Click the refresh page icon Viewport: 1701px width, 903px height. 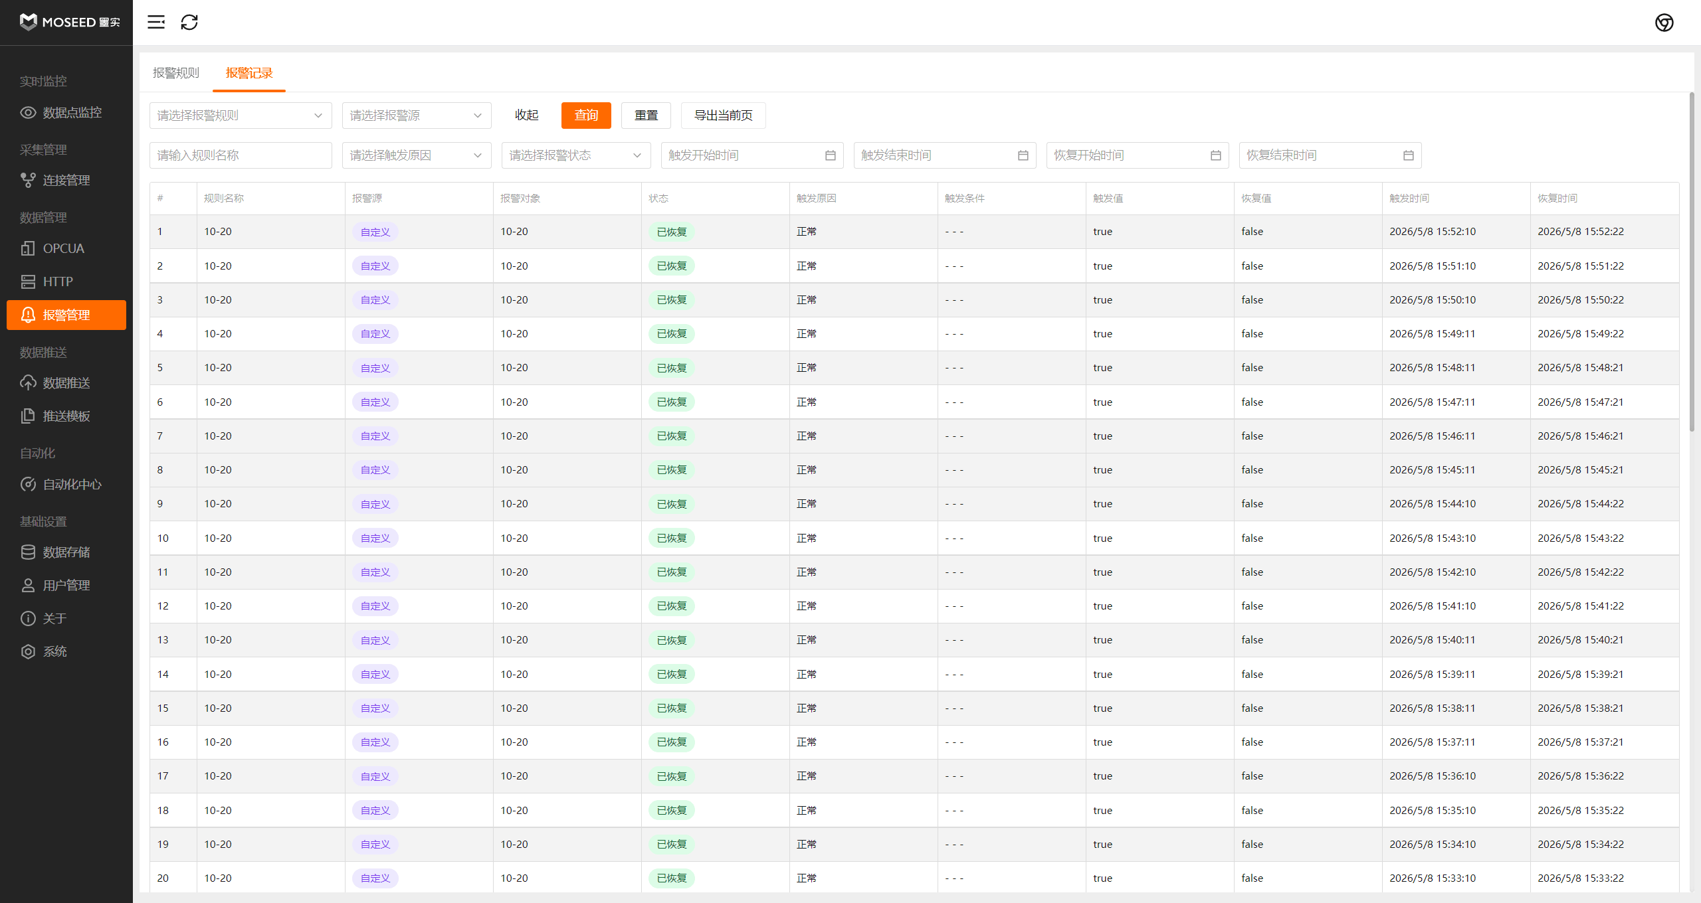click(189, 22)
